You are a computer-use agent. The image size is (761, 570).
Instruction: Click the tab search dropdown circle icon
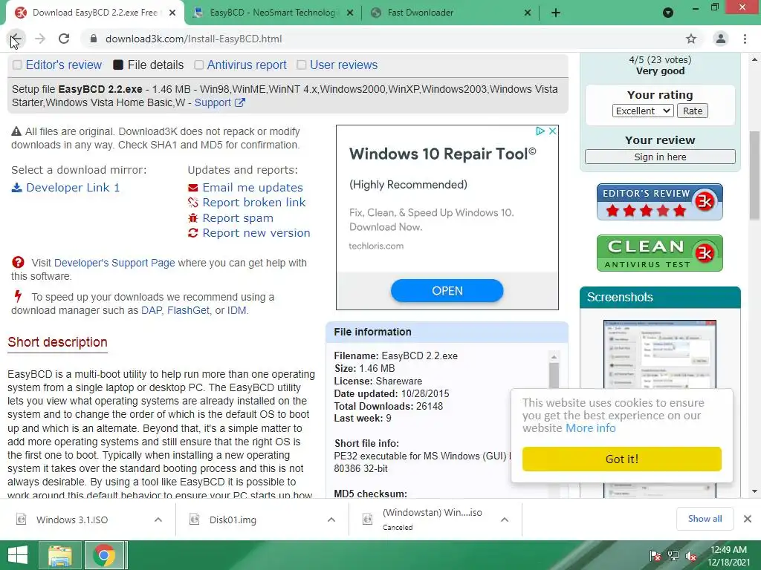[x=668, y=13]
